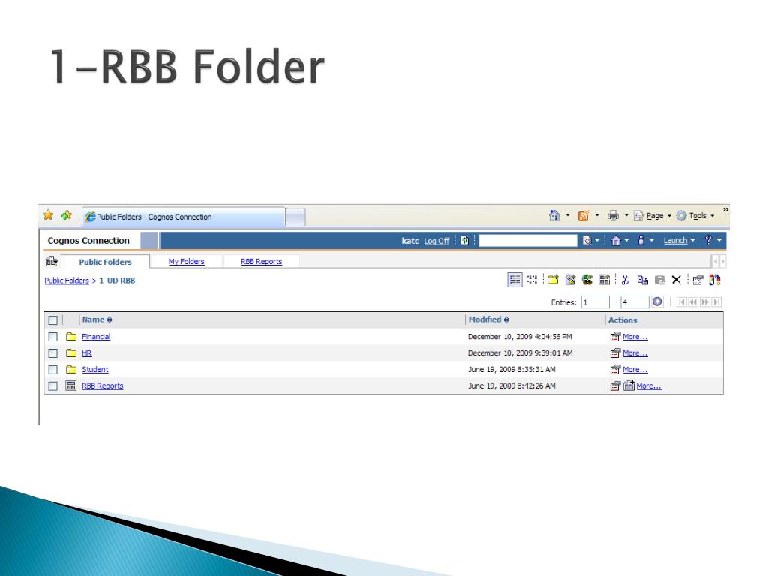768x576 pixels.
Task: Click properties icon in the Financial row
Action: [615, 337]
